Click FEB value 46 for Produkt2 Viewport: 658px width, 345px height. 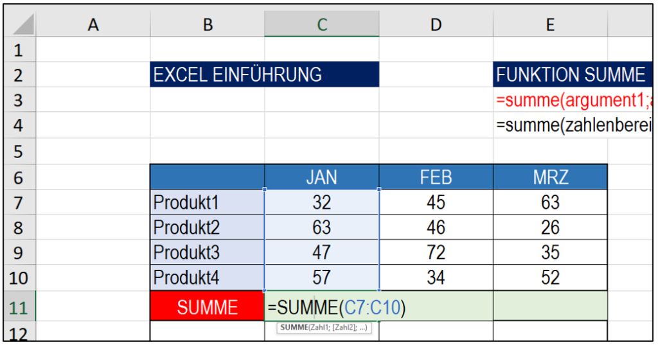(x=436, y=227)
